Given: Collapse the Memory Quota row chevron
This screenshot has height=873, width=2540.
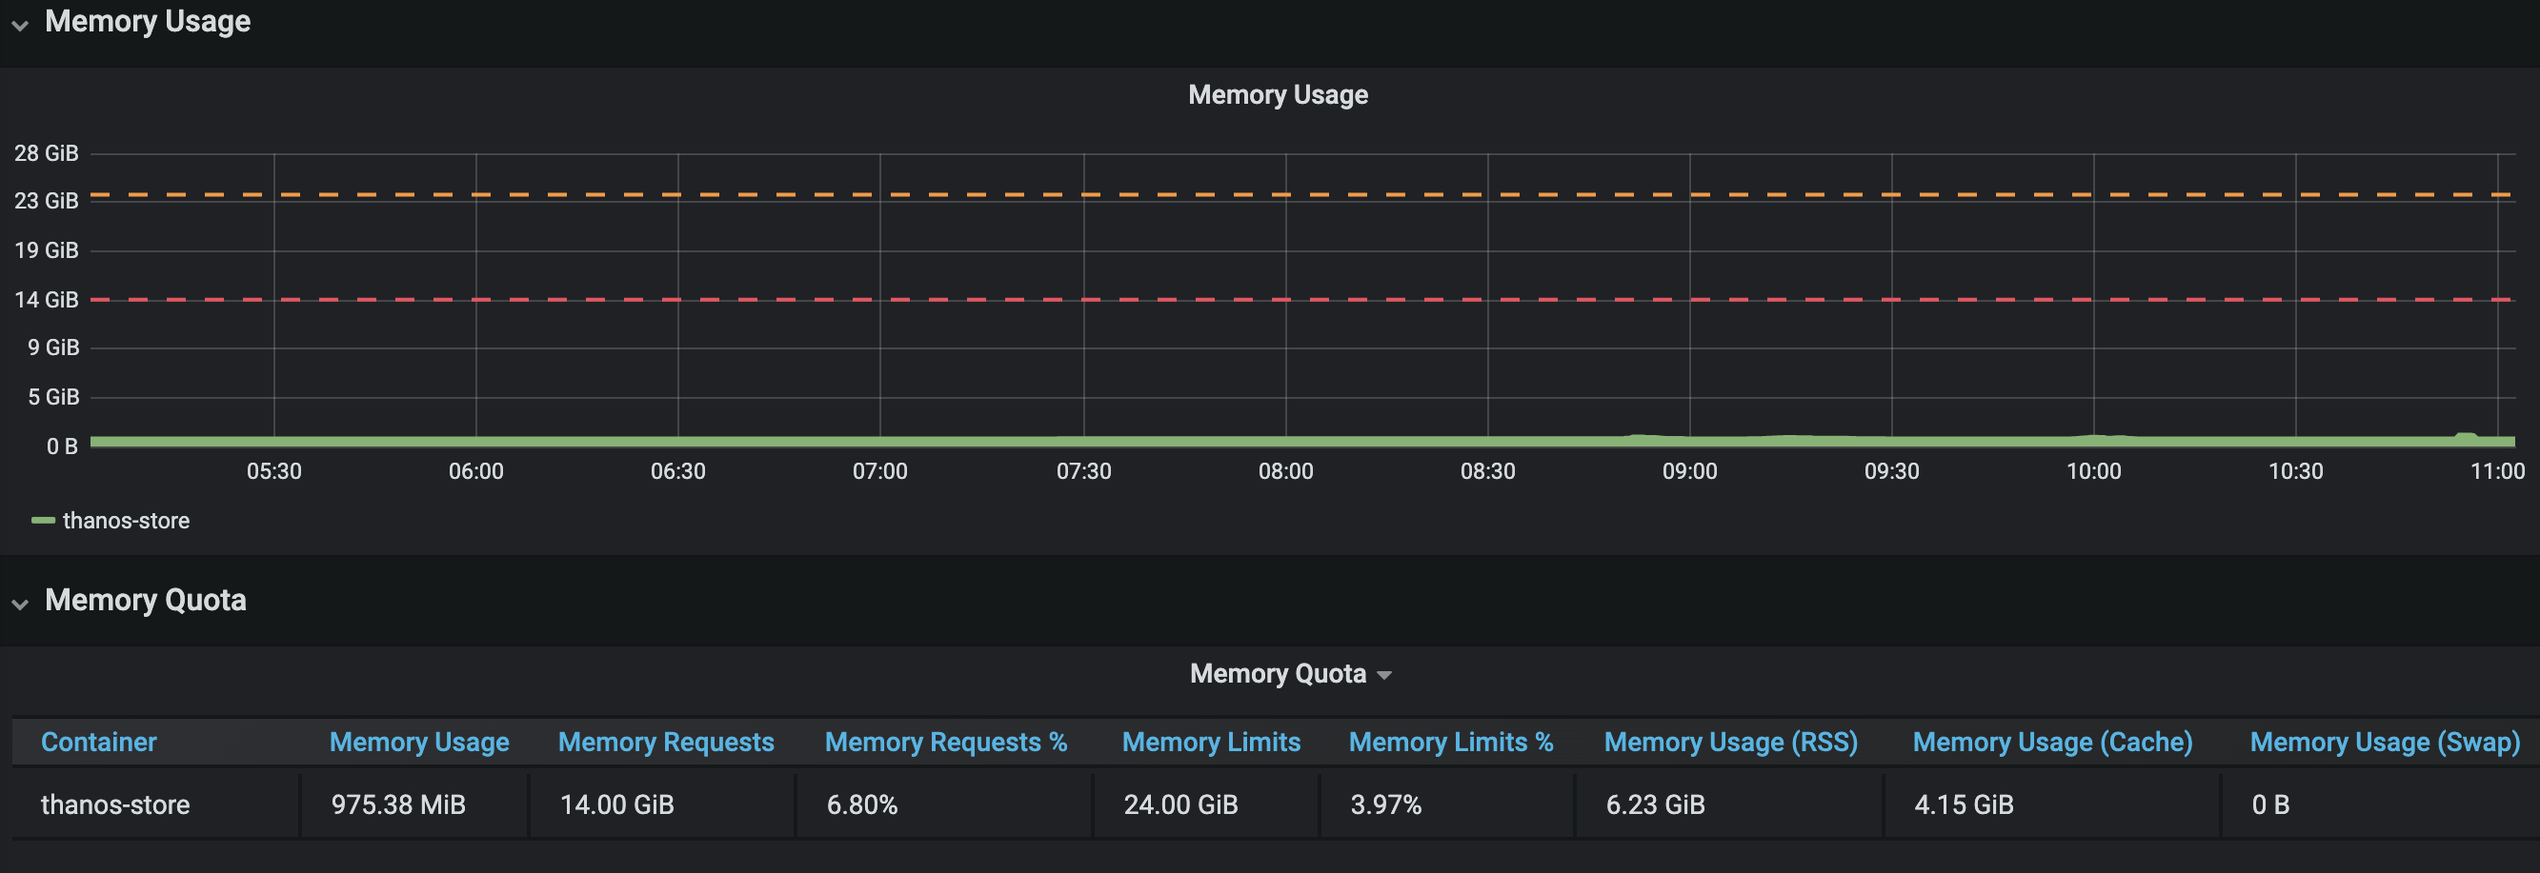Looking at the screenshot, I should click(x=20, y=604).
